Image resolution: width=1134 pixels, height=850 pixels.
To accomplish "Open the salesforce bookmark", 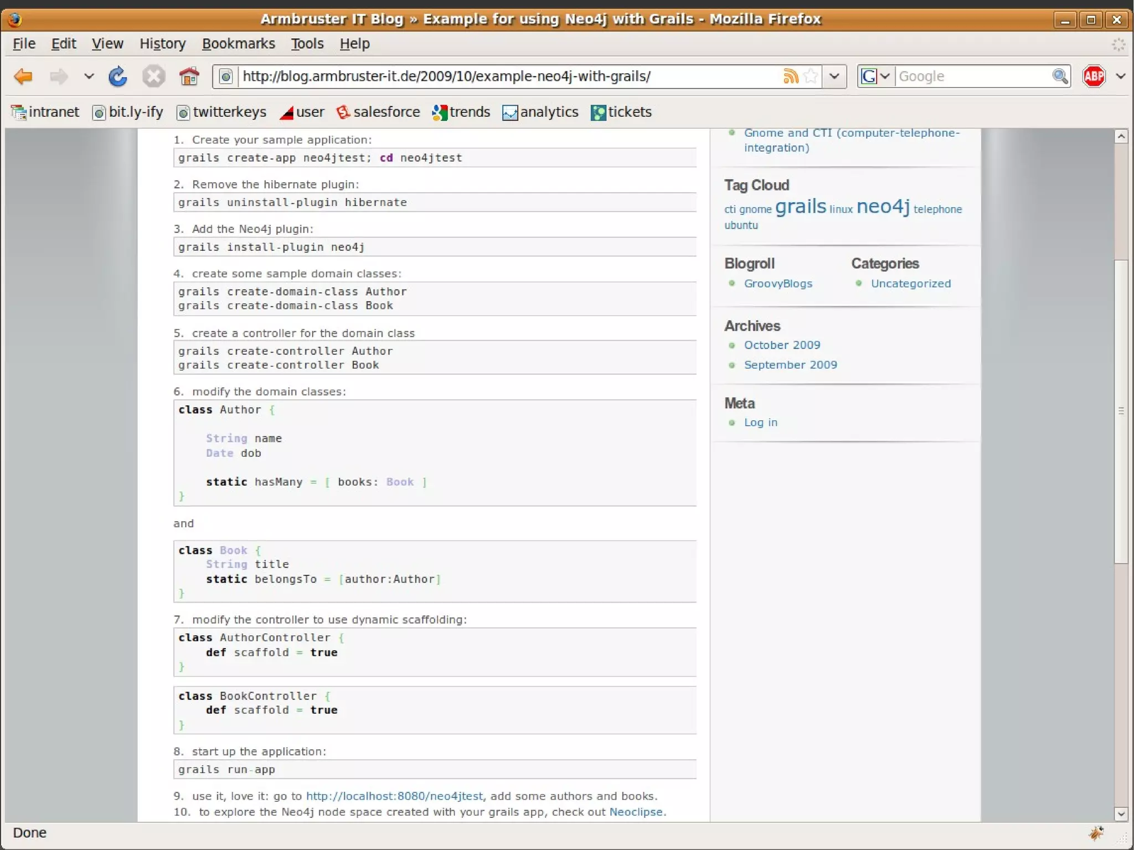I will 378,112.
